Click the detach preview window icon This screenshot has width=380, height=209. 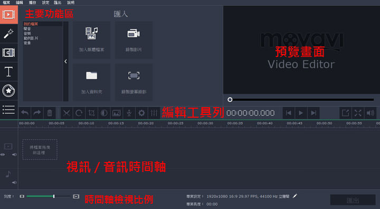(x=345, y=113)
